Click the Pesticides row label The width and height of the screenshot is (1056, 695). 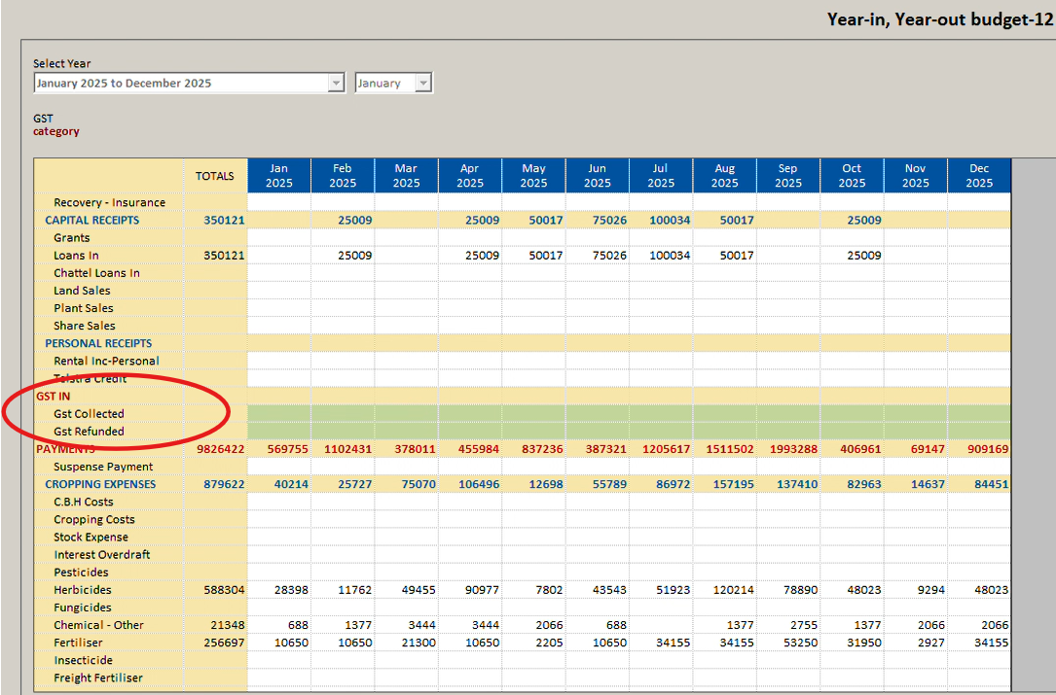(81, 572)
